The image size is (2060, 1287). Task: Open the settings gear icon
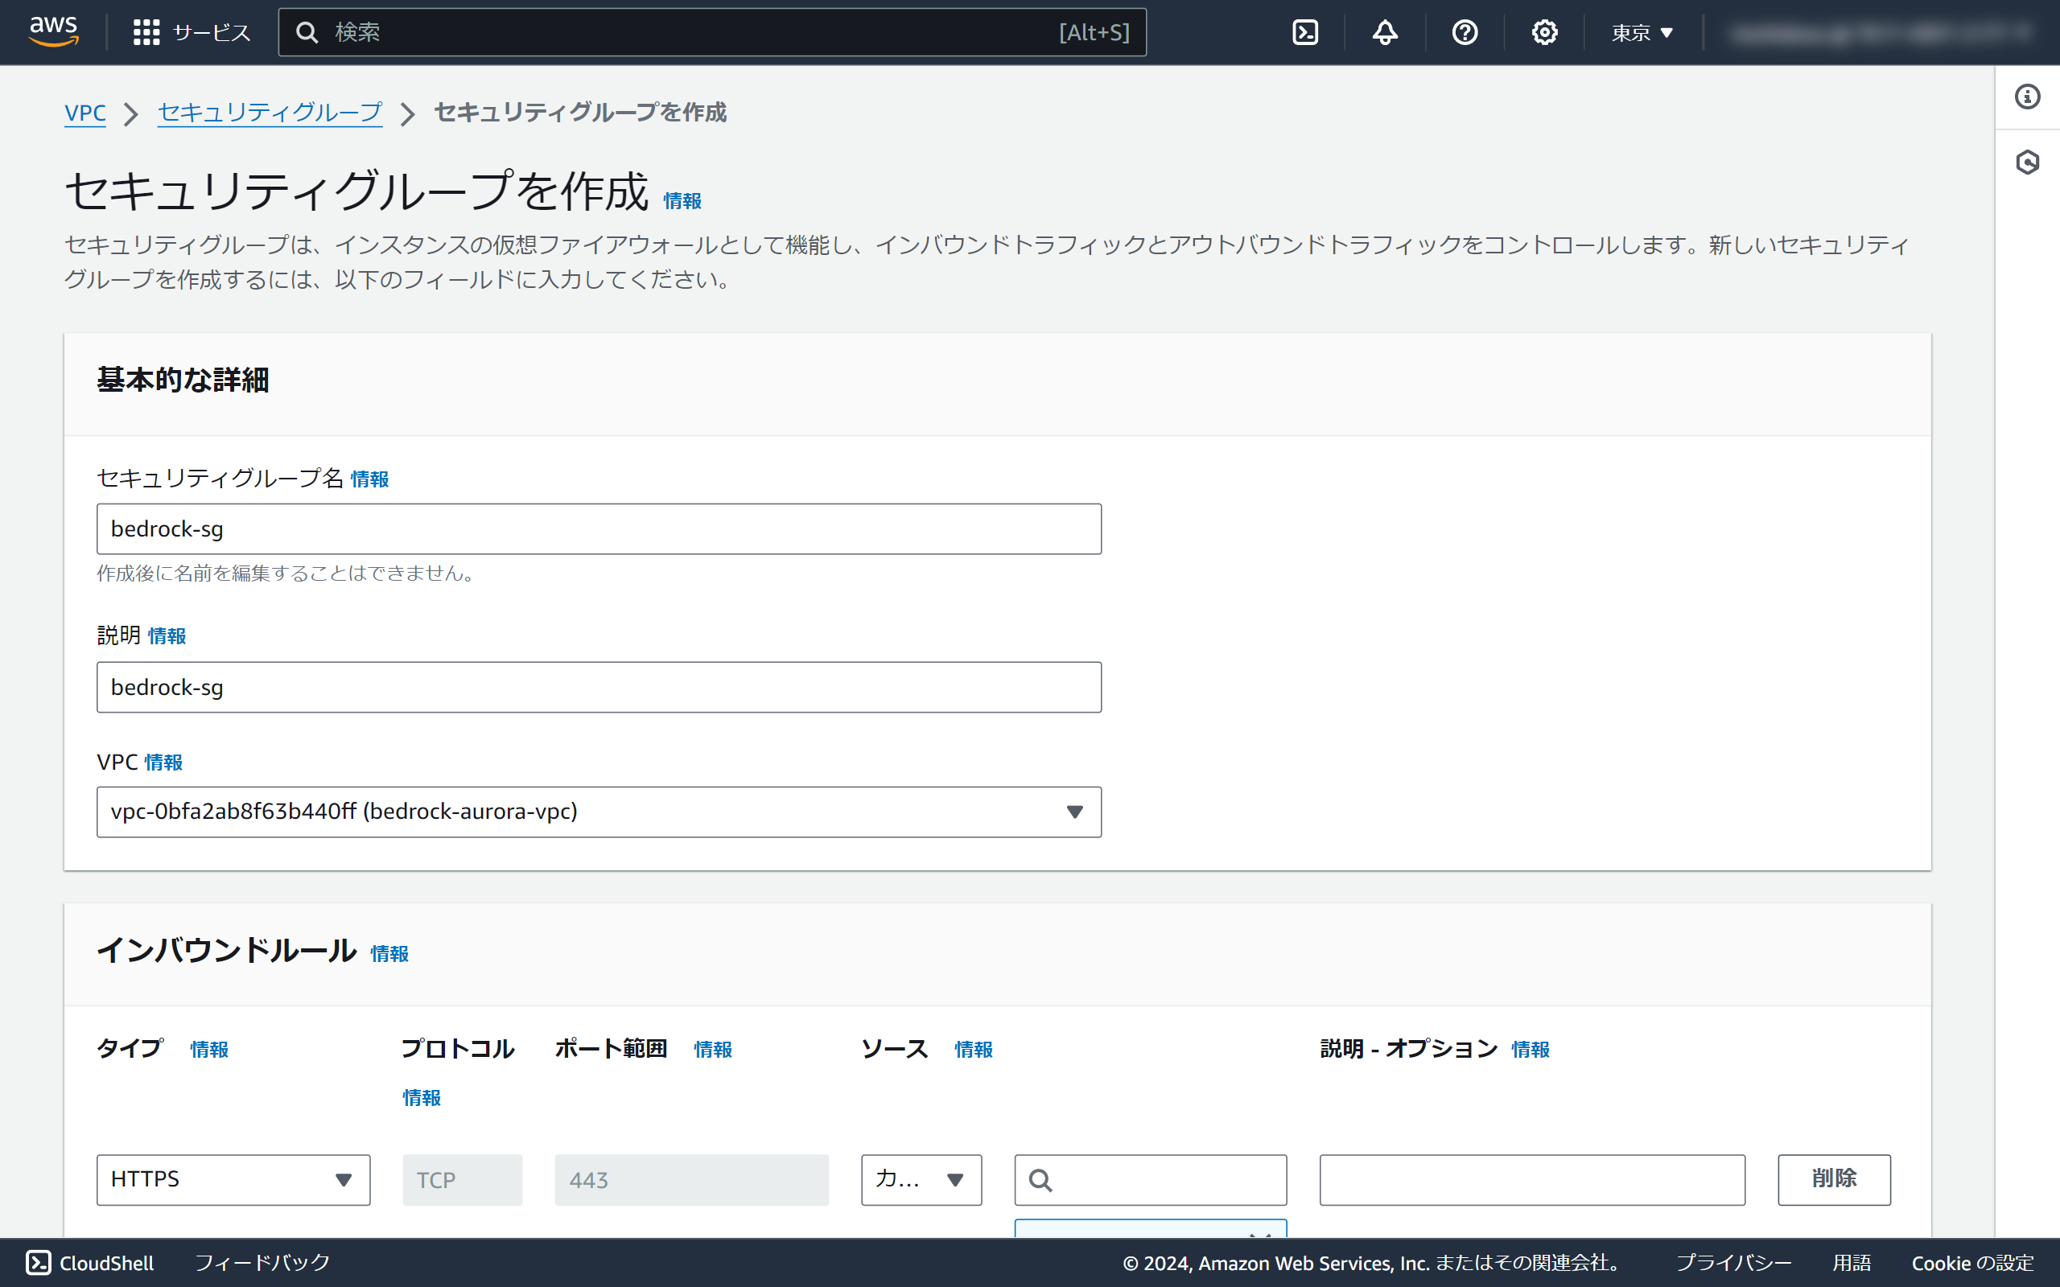[1544, 32]
